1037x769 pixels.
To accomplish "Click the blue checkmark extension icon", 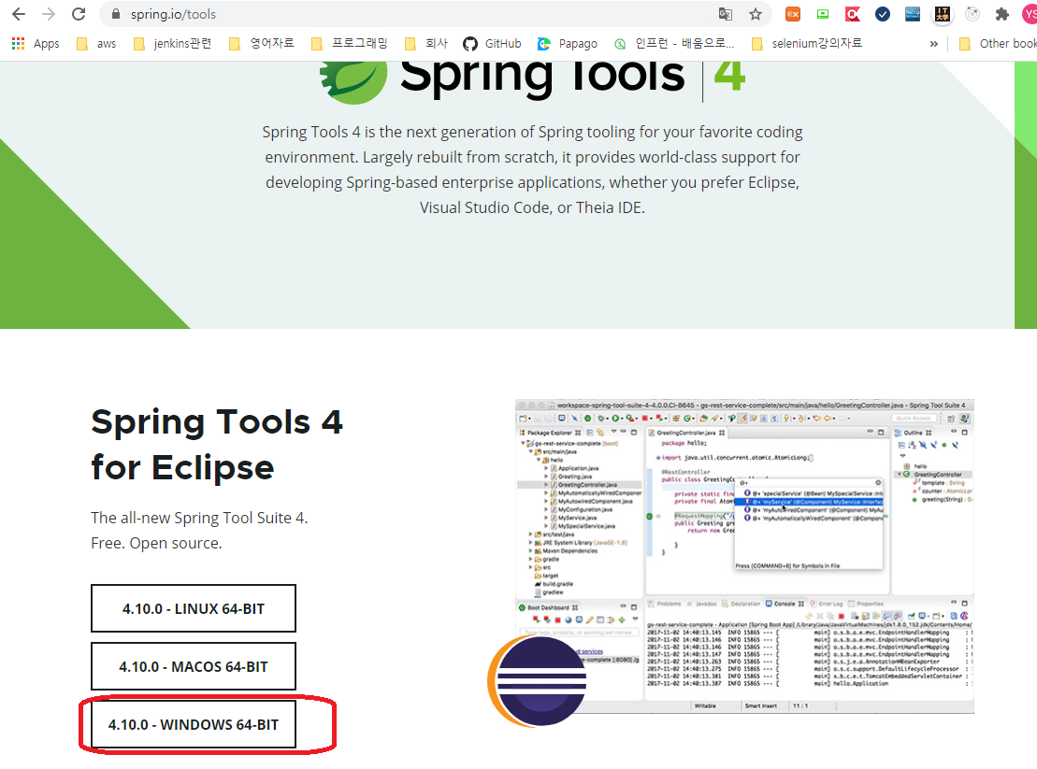I will [882, 14].
